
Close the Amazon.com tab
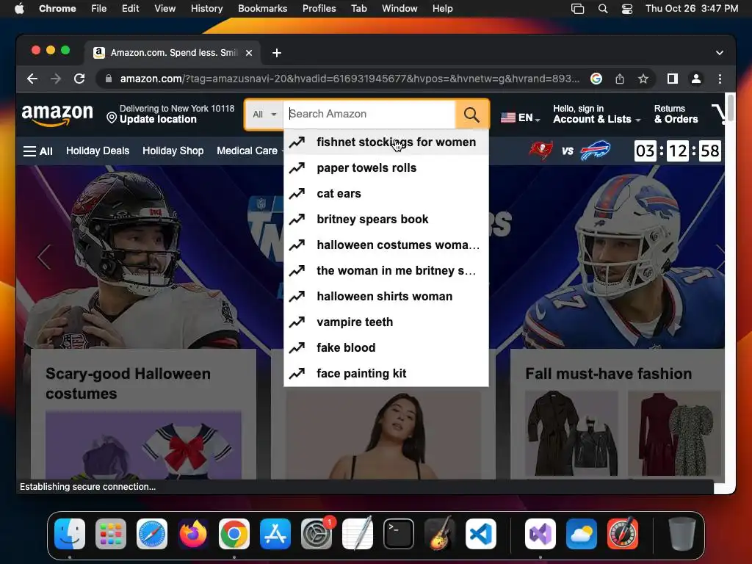249,53
